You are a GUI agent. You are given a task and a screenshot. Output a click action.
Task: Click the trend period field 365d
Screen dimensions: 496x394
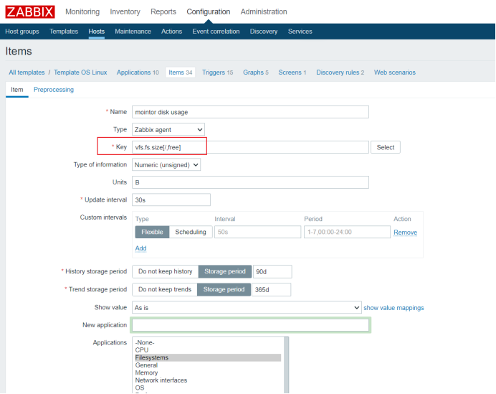pos(271,289)
